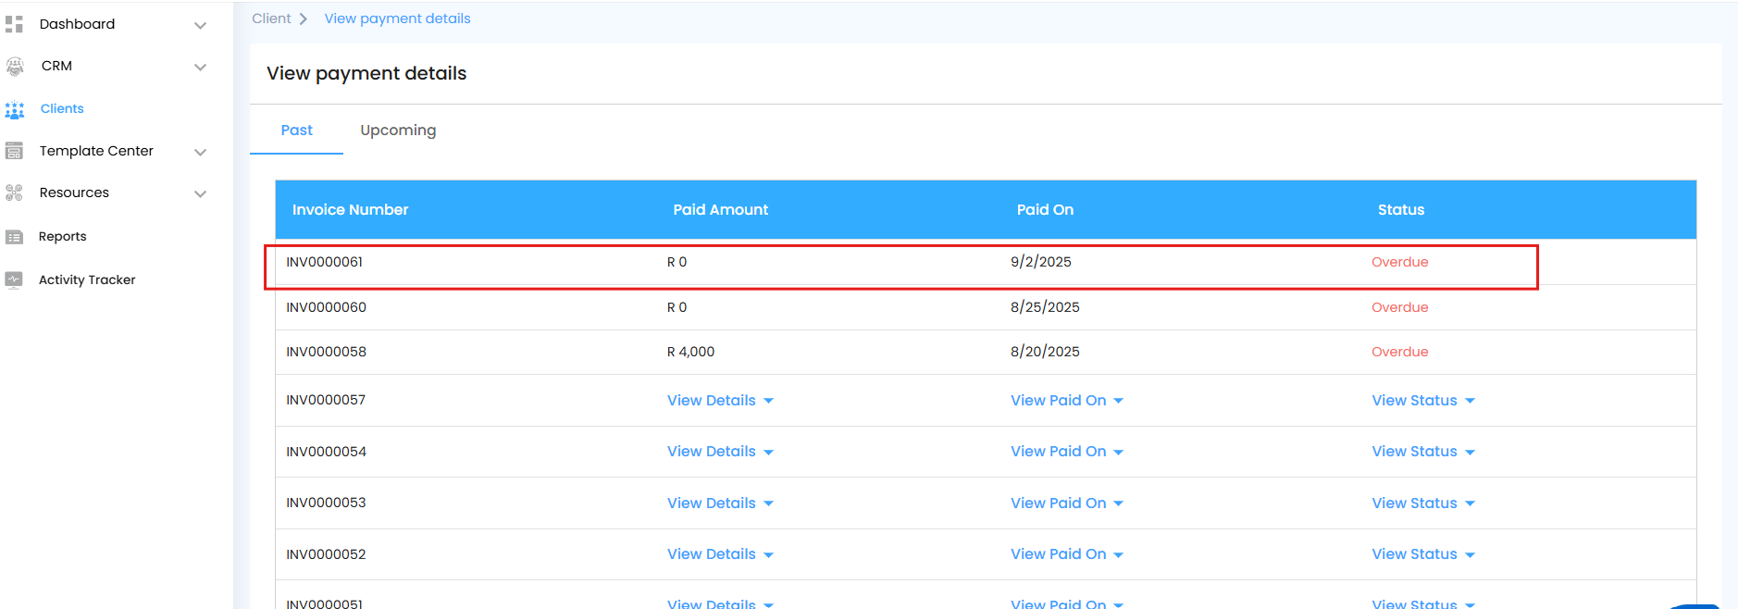The height and width of the screenshot is (609, 1738).
Task: Expand the Dashboard menu chevron
Action: pyautogui.click(x=200, y=26)
